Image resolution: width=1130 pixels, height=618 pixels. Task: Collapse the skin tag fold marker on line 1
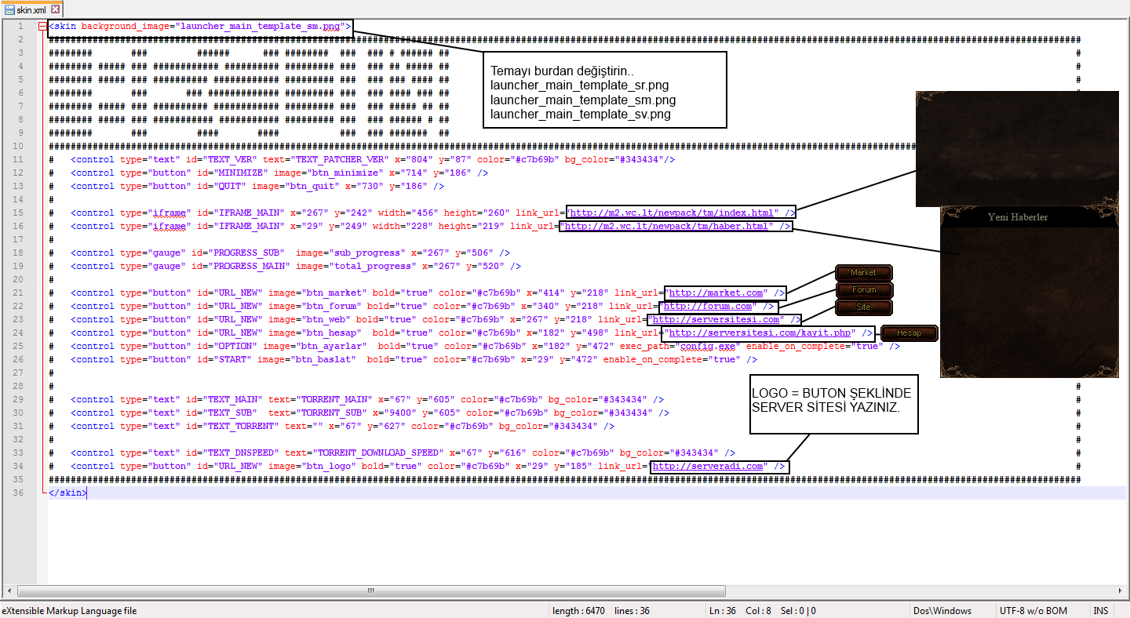(x=42, y=26)
